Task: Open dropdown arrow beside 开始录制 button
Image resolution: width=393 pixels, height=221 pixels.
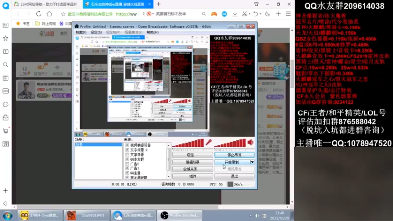Action: (x=252, y=162)
